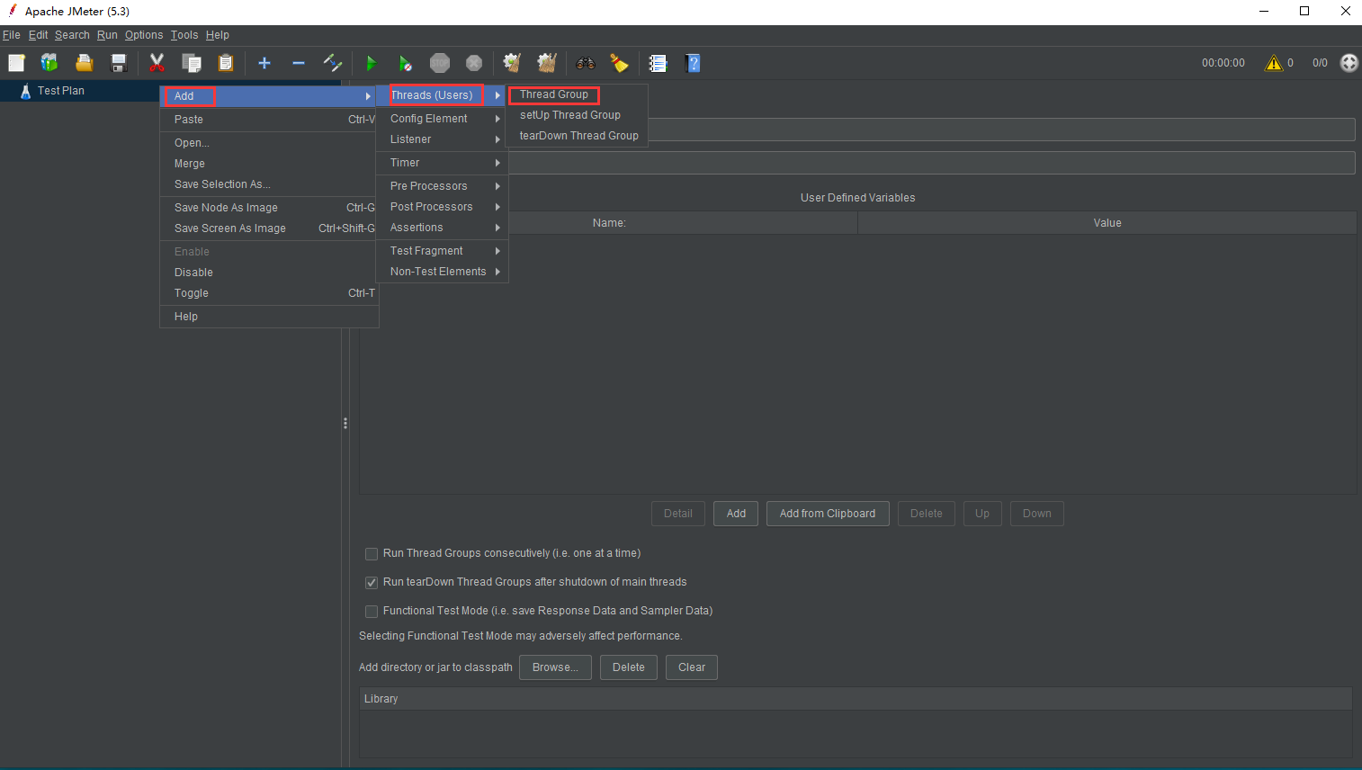Click the Save floppy disk icon
The width and height of the screenshot is (1362, 770).
coord(118,63)
